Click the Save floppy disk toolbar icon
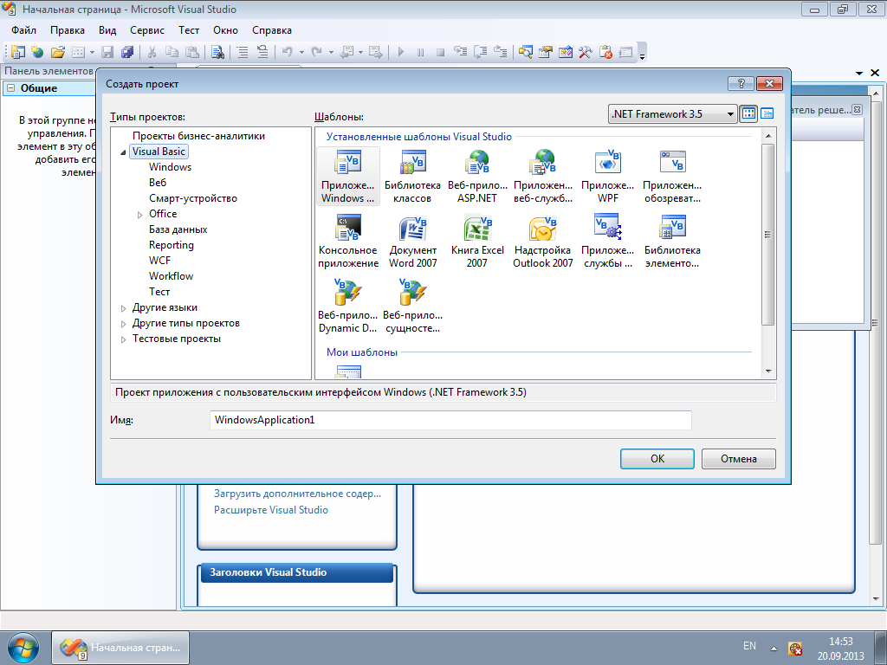The width and height of the screenshot is (887, 665). (107, 53)
